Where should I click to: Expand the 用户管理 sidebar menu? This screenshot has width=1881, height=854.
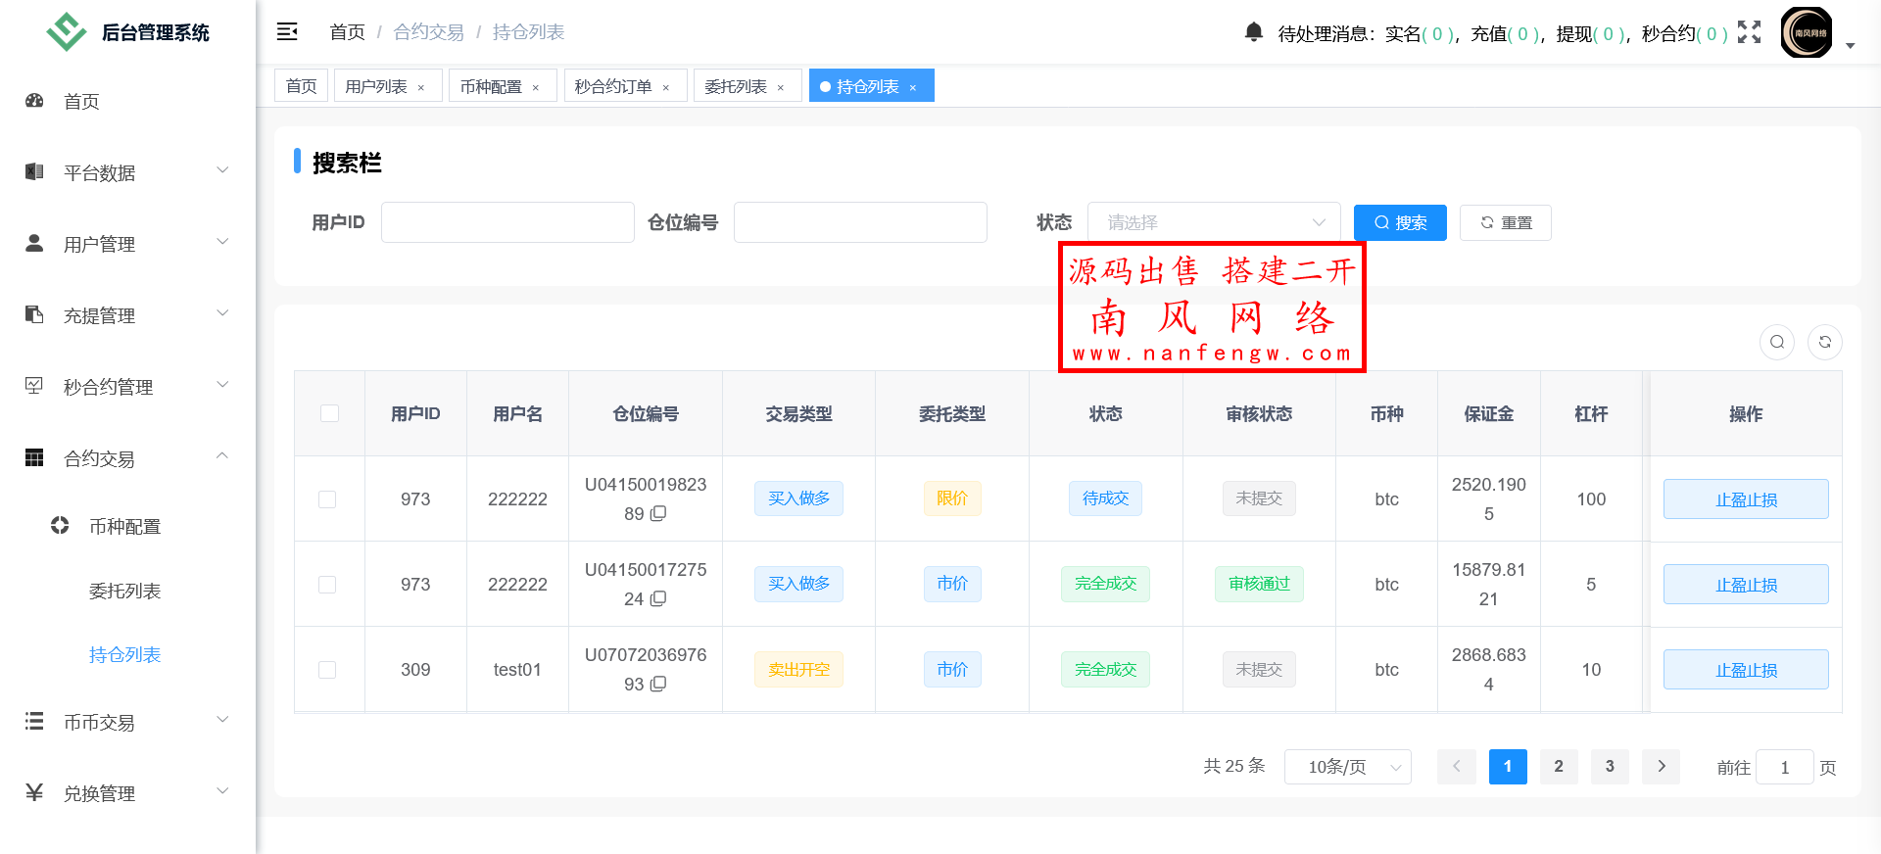pos(127,244)
